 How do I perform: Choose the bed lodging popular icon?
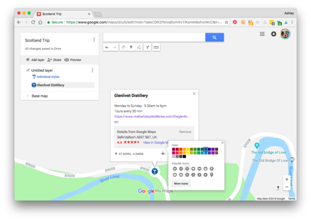[200, 169]
